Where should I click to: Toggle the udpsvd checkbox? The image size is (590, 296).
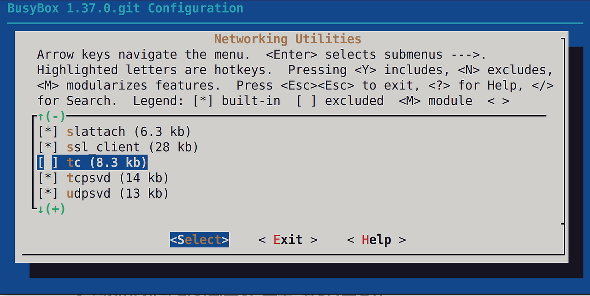point(48,194)
